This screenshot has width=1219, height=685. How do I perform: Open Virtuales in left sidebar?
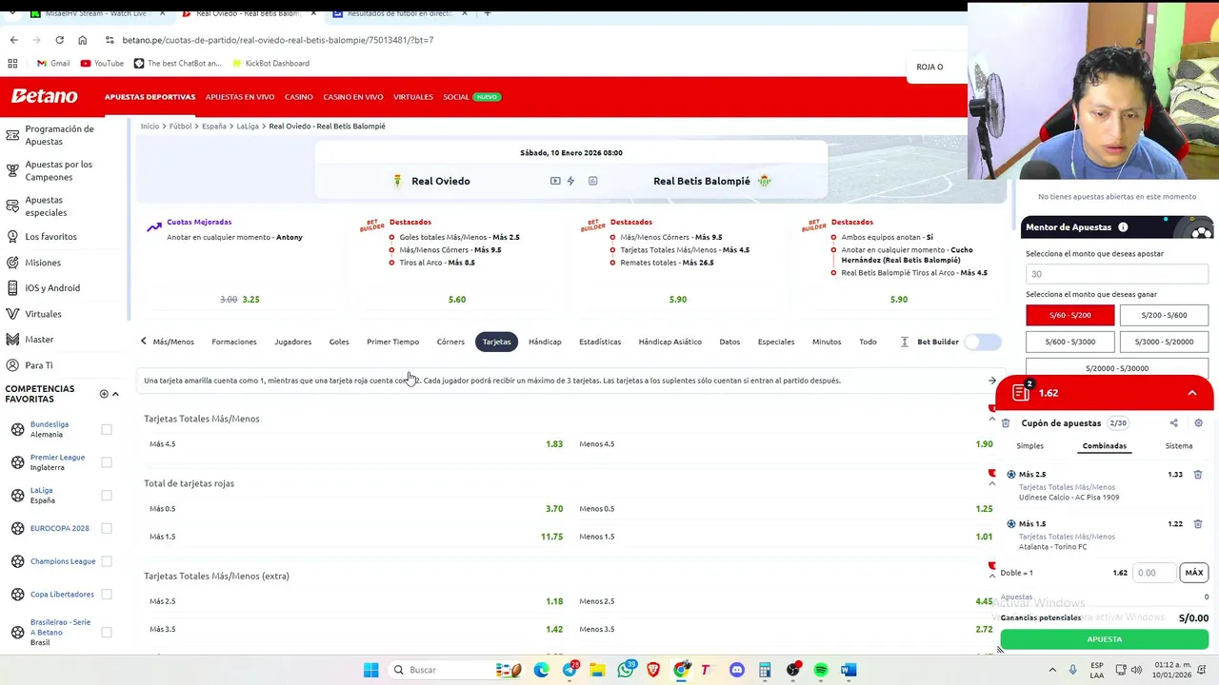[x=43, y=314]
